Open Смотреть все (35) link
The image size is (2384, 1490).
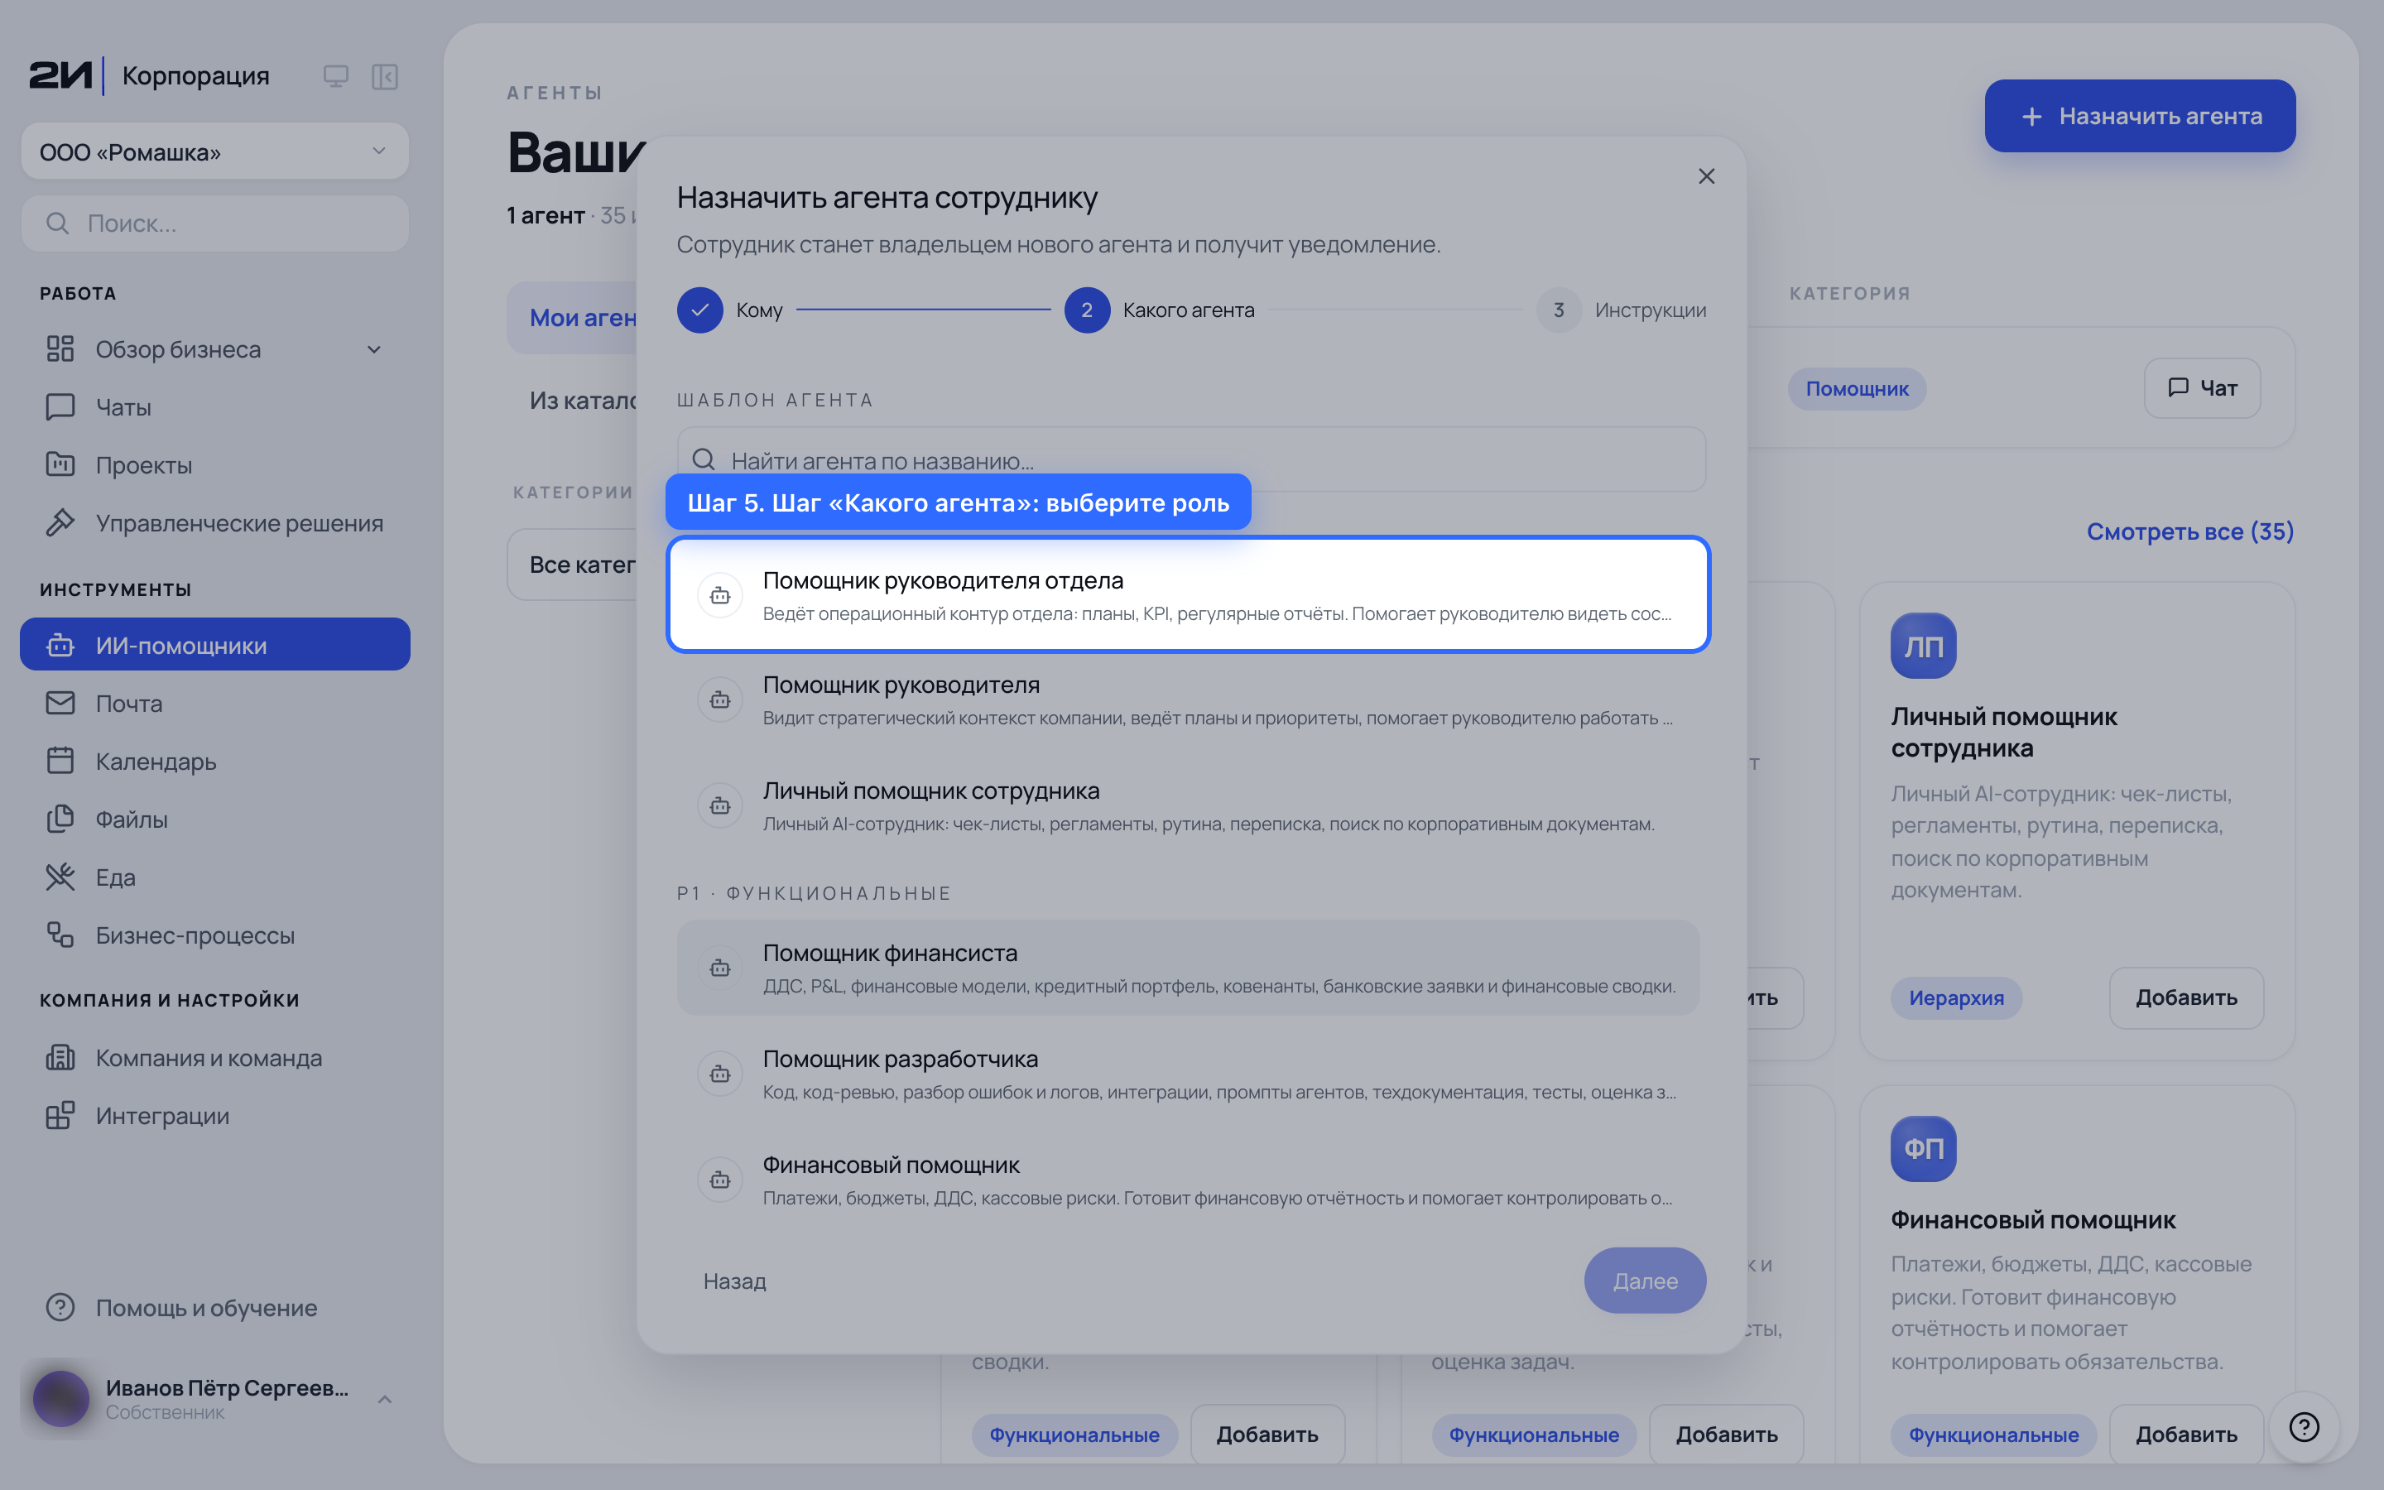pyautogui.click(x=2190, y=532)
